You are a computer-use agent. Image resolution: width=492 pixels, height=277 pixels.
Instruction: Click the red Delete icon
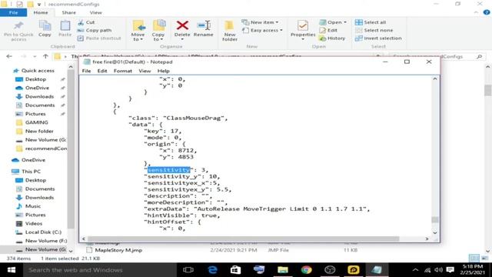182,25
